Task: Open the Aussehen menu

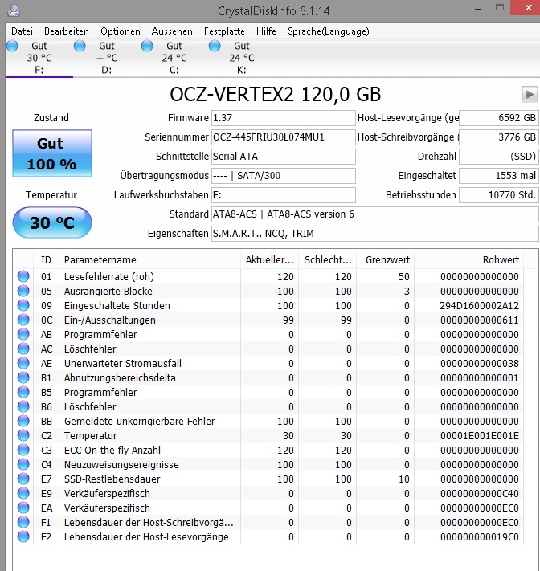Action: [172, 31]
